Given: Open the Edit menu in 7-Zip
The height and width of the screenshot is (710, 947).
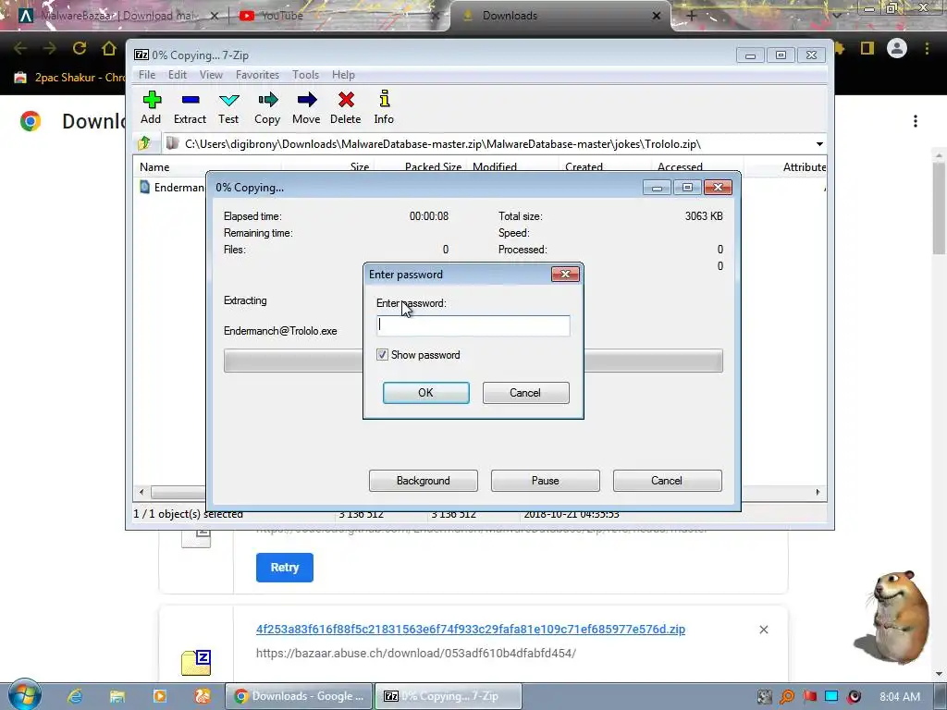Looking at the screenshot, I should pyautogui.click(x=177, y=75).
